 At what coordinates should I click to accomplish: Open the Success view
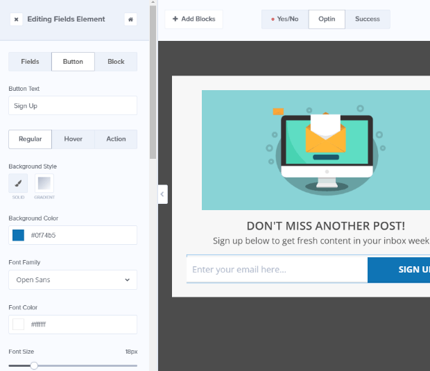pyautogui.click(x=368, y=19)
